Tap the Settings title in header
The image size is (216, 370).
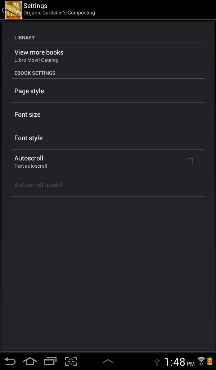coord(35,6)
